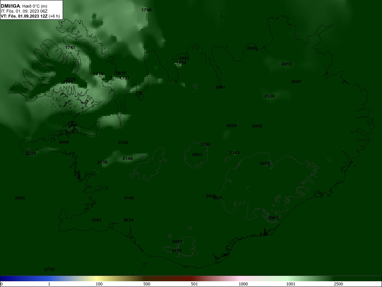Click the 2139 value on the map
The width and height of the screenshot is (382, 287).
tap(102, 163)
